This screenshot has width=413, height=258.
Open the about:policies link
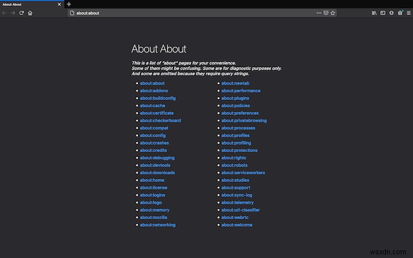click(x=236, y=105)
